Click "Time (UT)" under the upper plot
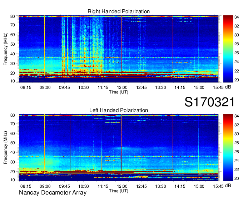This screenshot has width=243, height=197. (119, 92)
